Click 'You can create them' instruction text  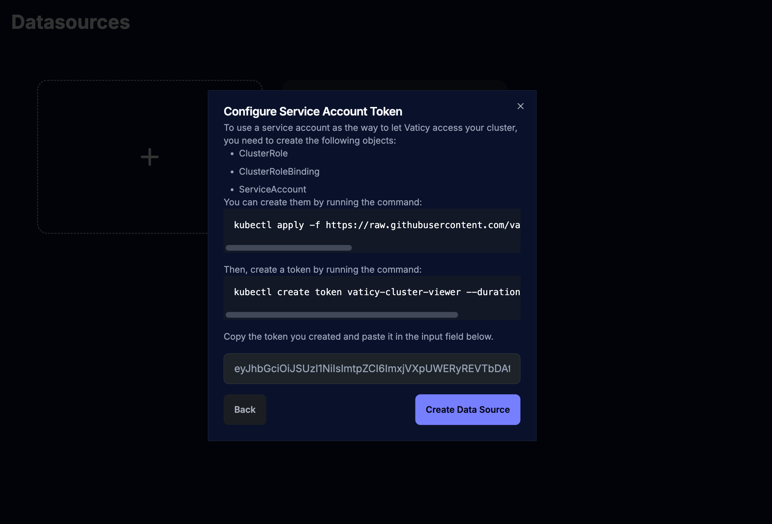(323, 202)
